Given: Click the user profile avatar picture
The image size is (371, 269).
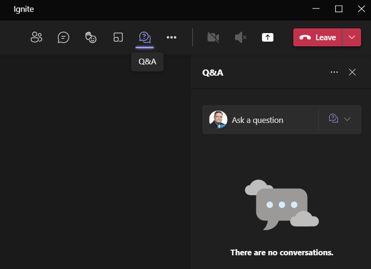Looking at the screenshot, I should (x=218, y=120).
